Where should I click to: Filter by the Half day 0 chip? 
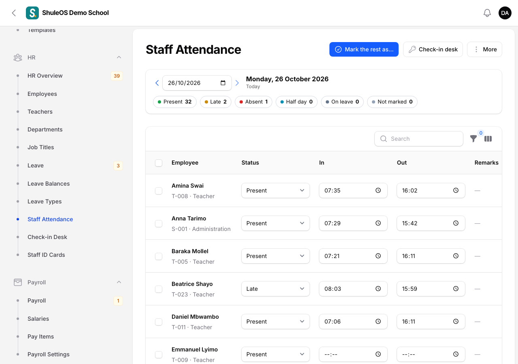click(x=297, y=102)
